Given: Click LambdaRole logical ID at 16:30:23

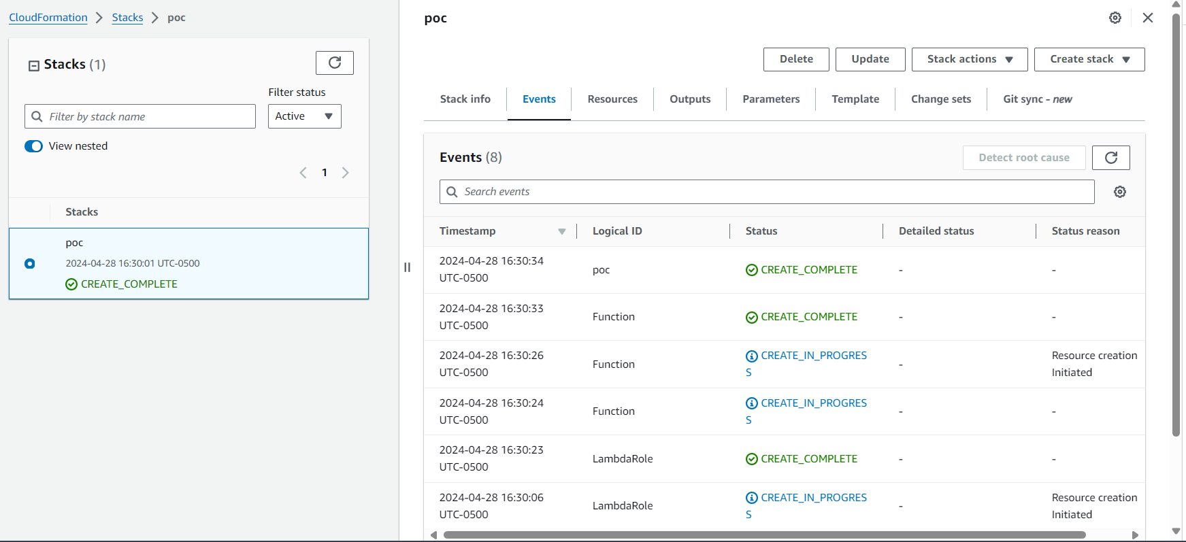Looking at the screenshot, I should [x=623, y=459].
